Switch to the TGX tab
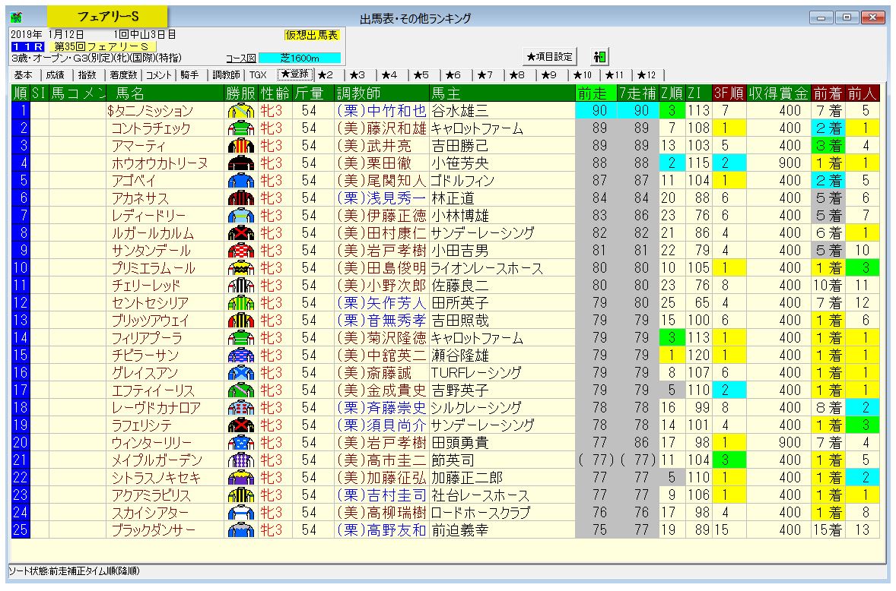896x591 pixels. (259, 75)
